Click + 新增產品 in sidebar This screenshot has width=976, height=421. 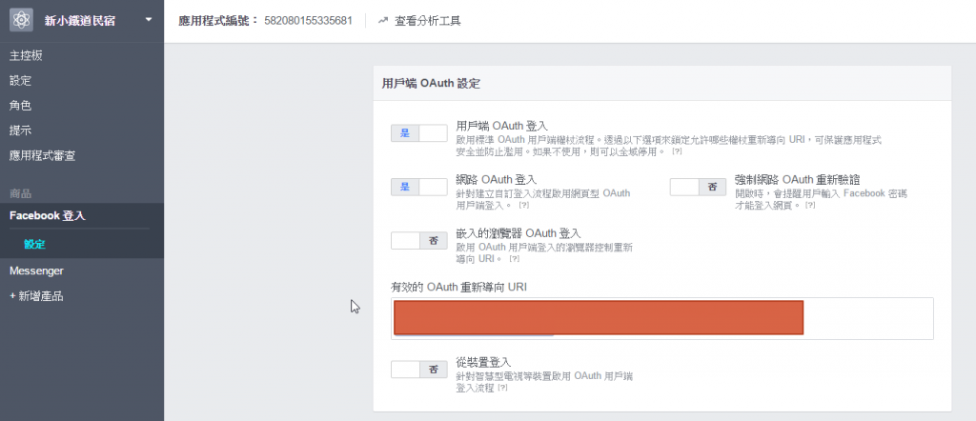tap(36, 296)
